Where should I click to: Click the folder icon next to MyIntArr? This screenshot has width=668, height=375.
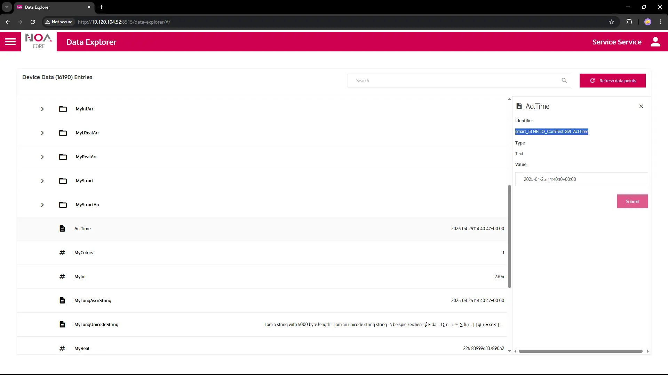63,109
